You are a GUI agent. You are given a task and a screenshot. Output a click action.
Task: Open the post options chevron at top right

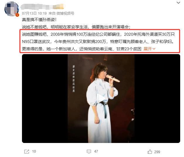[x=178, y=3]
